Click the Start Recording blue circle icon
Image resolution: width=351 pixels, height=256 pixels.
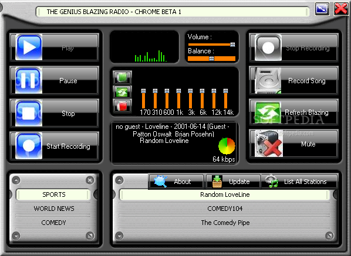point(29,146)
